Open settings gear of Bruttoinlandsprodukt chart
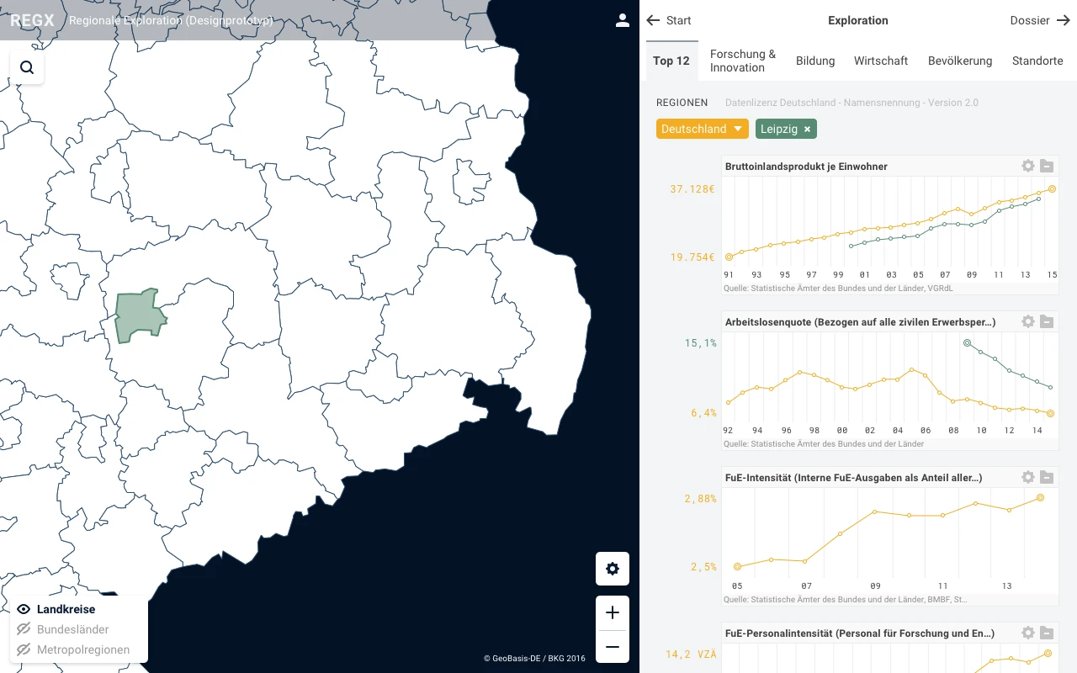 pos(1027,166)
